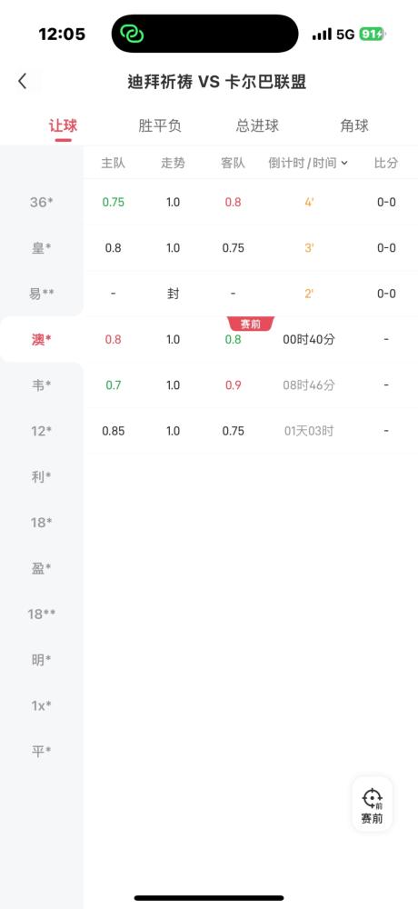Select 12* bookmaker entry
Viewport: 418px width, 909px height.
pyautogui.click(x=42, y=431)
